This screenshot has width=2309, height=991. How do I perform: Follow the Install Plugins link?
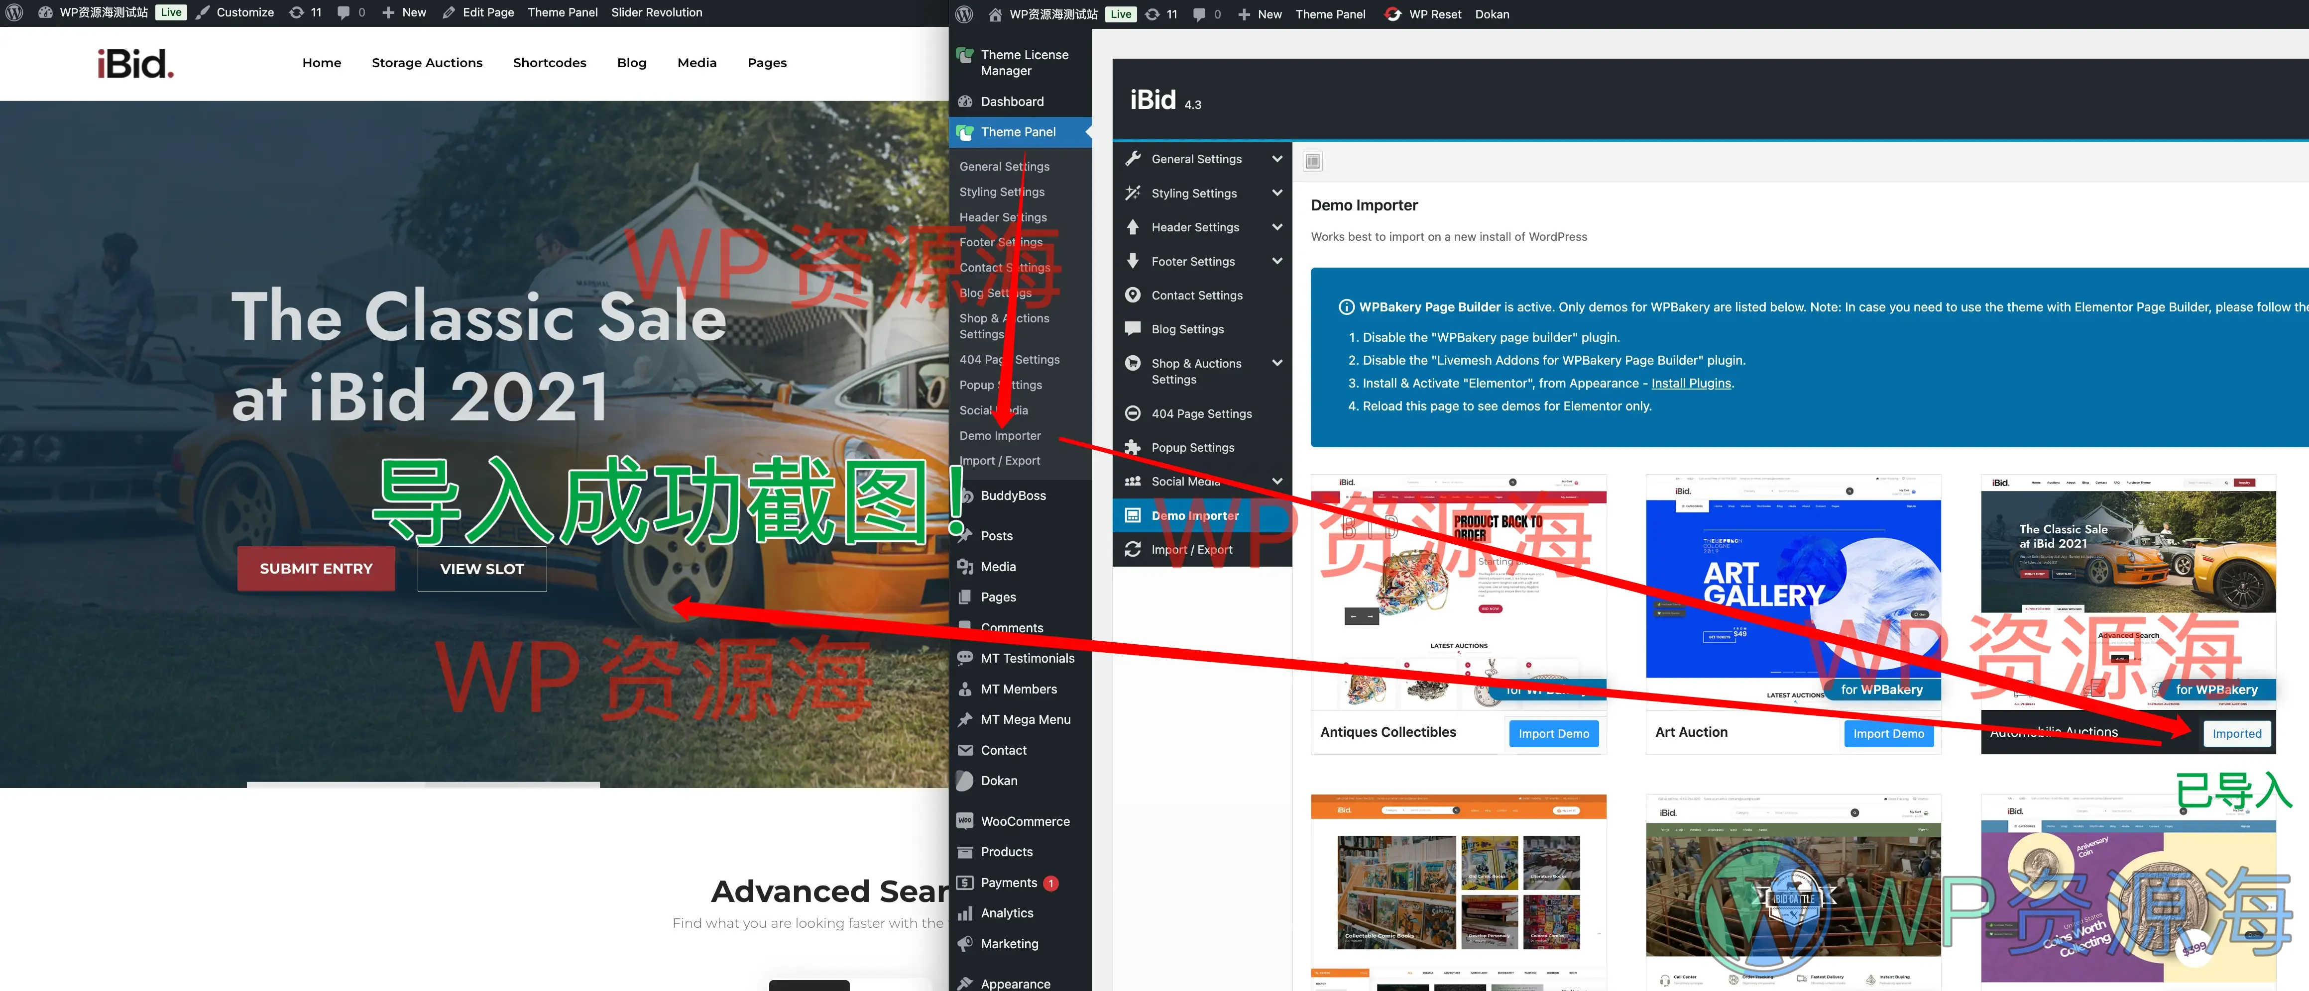pos(1691,383)
